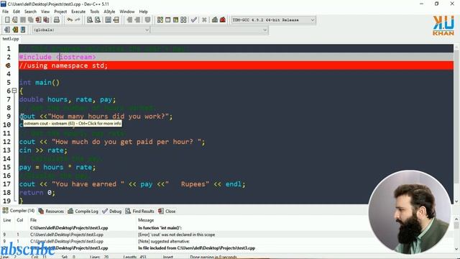Click the File column header
The image size is (460, 259).
[x=34, y=220]
